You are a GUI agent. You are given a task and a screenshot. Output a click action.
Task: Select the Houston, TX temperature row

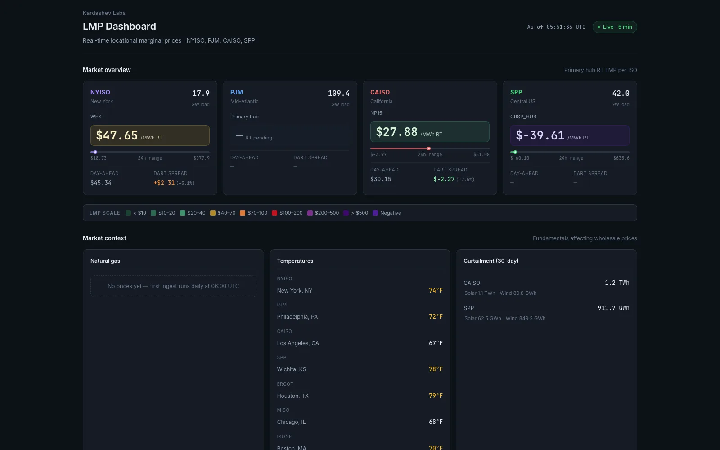tap(360, 396)
